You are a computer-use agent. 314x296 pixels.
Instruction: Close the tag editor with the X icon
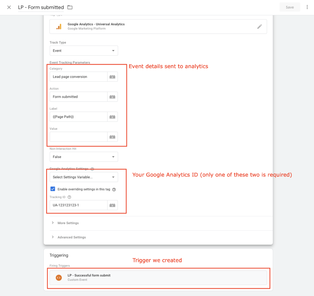coord(9,7)
